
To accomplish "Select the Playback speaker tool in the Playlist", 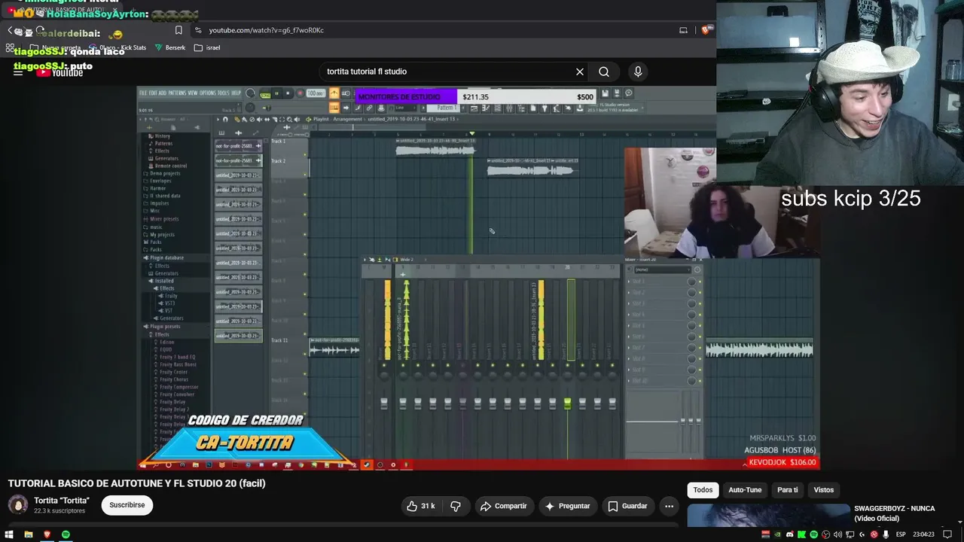I will coord(297,119).
